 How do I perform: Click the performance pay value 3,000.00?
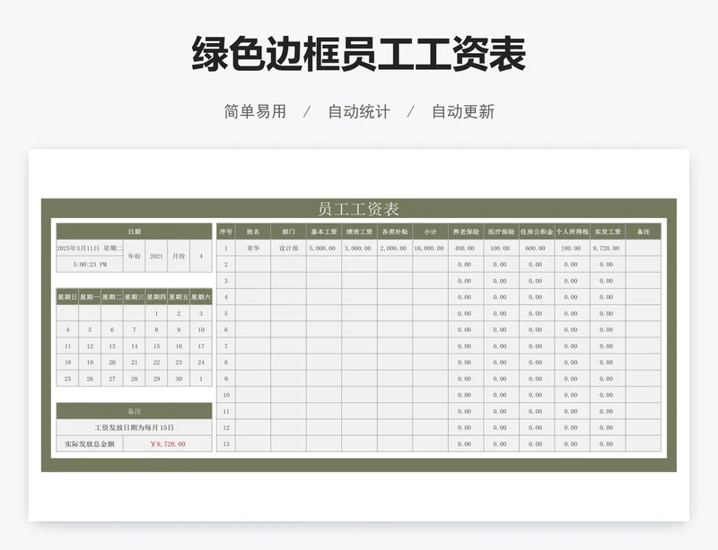point(359,249)
